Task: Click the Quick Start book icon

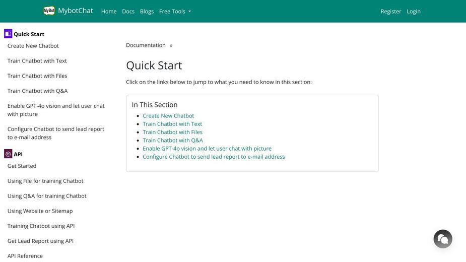Action: (x=8, y=34)
